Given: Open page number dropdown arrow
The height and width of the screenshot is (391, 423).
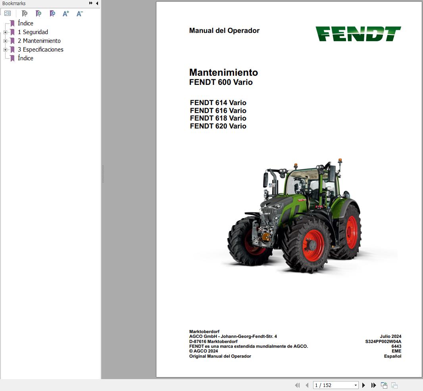Looking at the screenshot, I should point(356,385).
